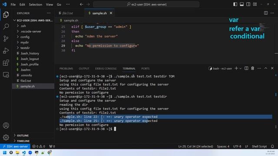This screenshot has width=278, height=156.
Task: Open Windows Start button on taskbar
Action: point(5,153)
